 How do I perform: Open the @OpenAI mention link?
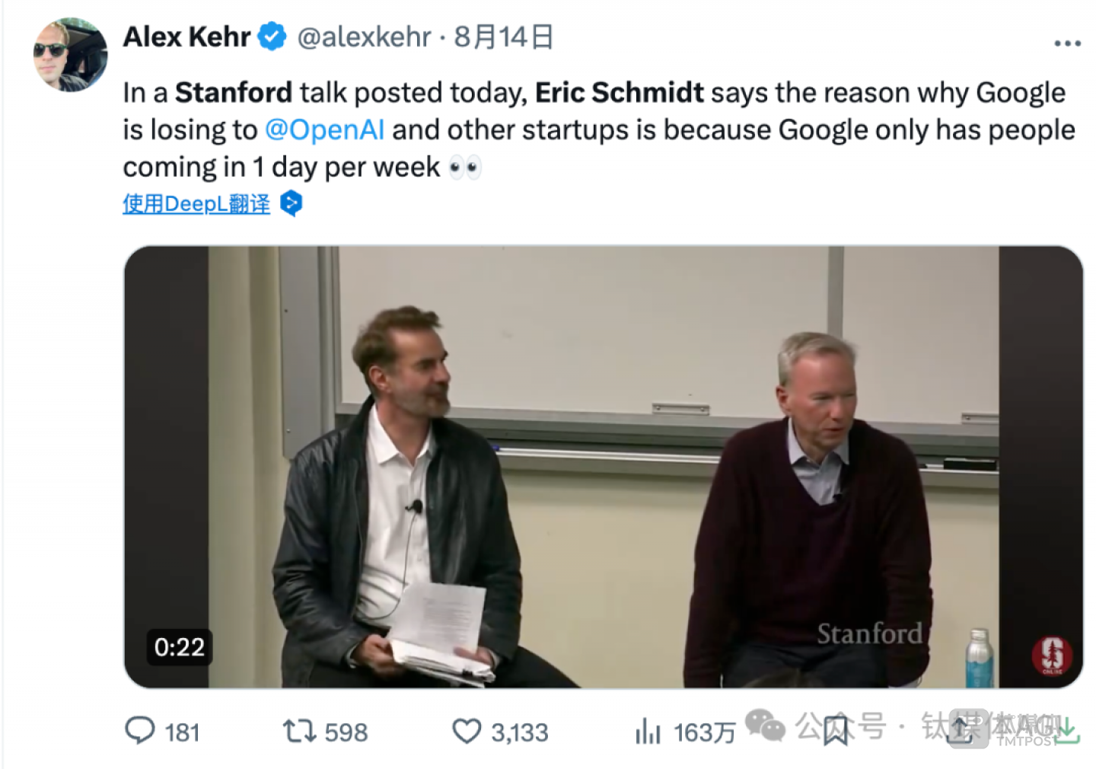(324, 129)
